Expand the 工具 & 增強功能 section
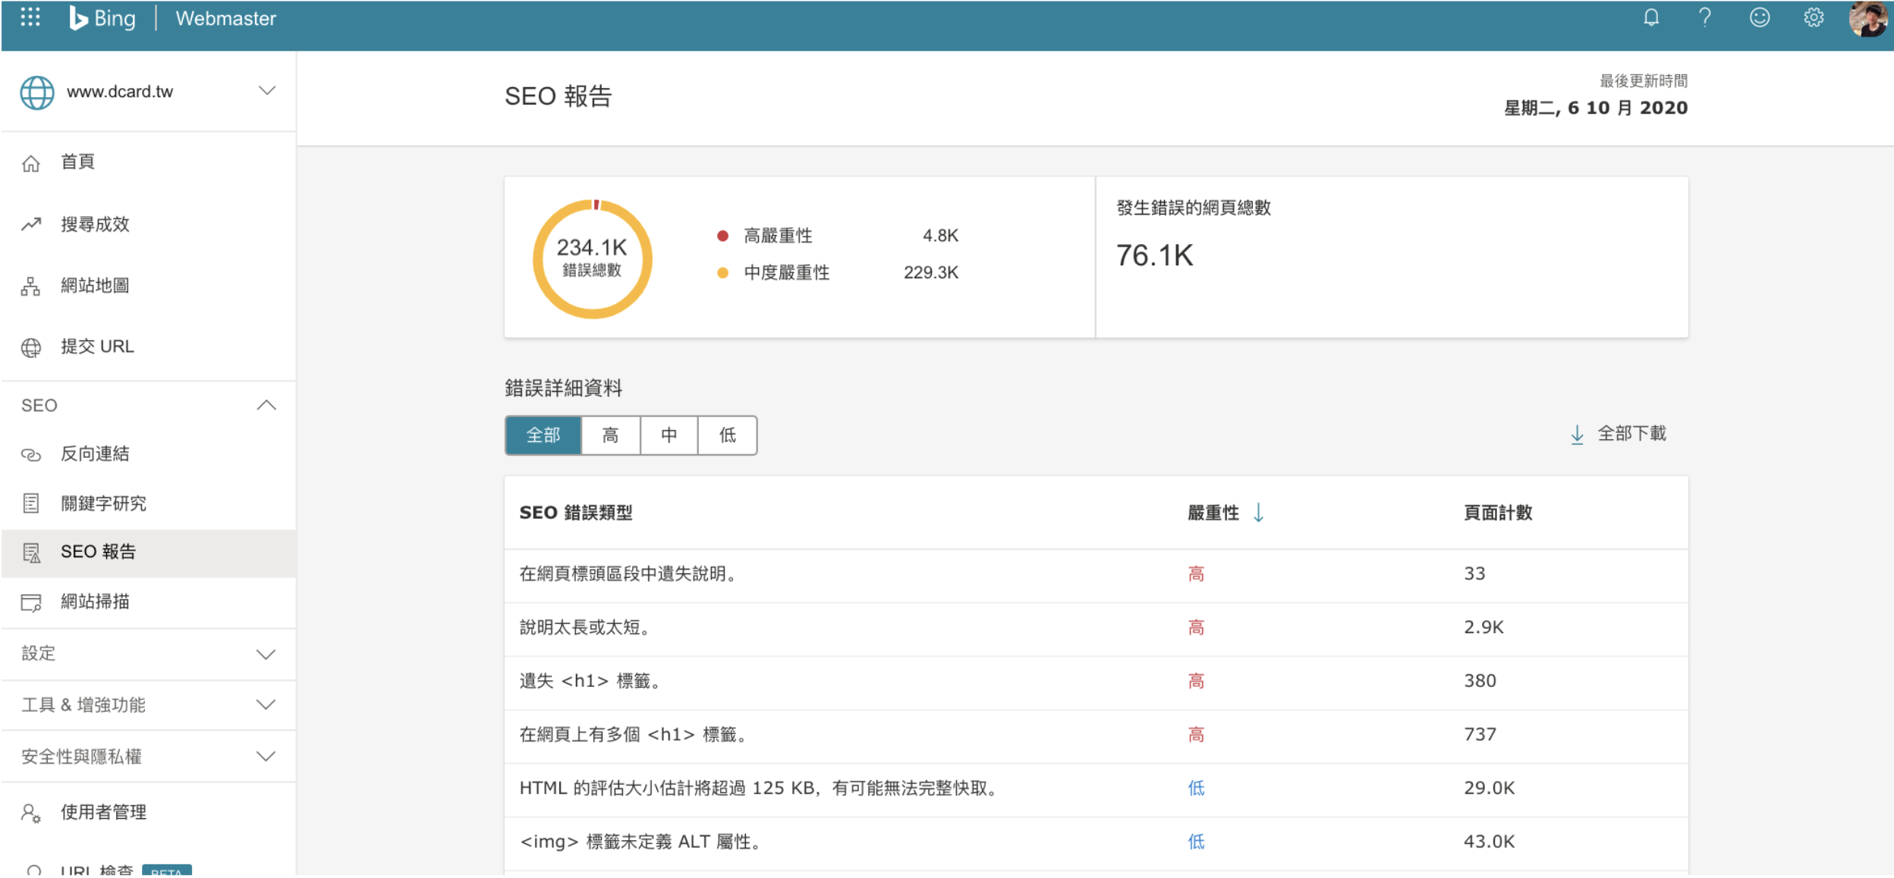Screen dimensions: 1894x878 pos(266,705)
